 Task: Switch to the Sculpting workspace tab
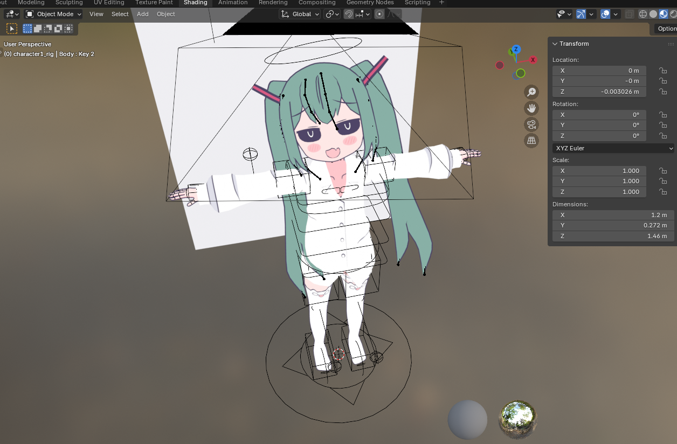point(69,3)
